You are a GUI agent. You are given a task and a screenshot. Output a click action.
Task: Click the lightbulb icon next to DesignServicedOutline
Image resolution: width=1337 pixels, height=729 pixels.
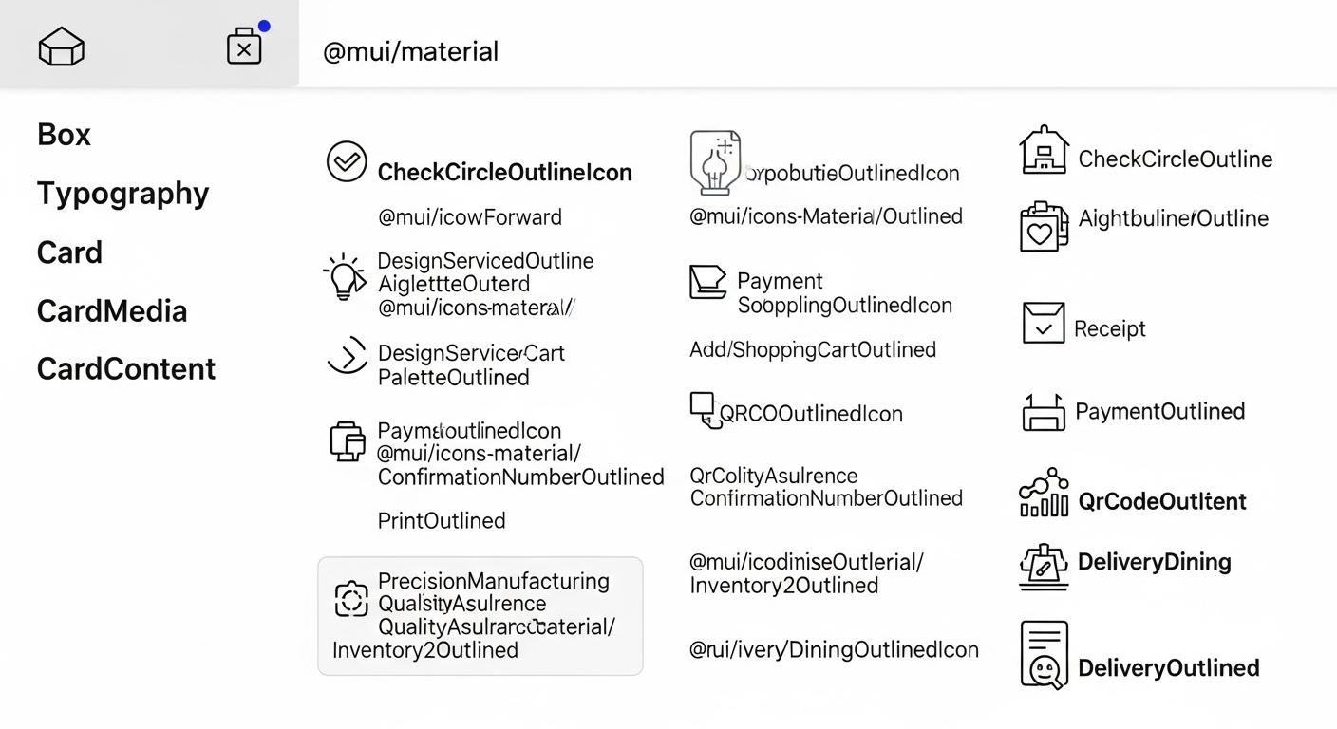click(x=344, y=277)
